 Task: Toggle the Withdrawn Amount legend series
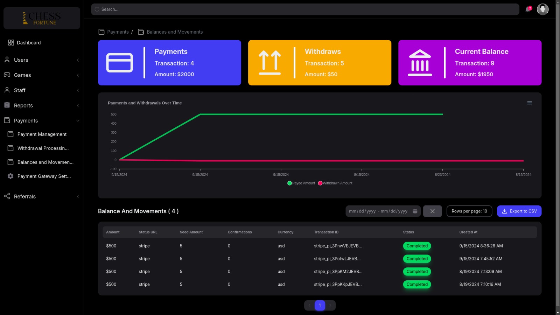(335, 183)
